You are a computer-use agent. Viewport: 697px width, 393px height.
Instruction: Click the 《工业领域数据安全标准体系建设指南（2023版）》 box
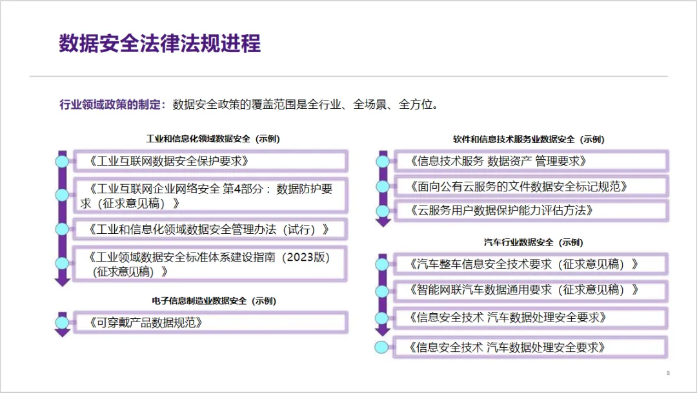click(x=210, y=264)
